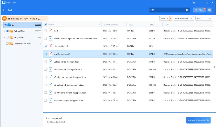Image resolution: width=216 pixels, height=127 pixels.
Task: Open the Filter button
Action: coord(199,10)
